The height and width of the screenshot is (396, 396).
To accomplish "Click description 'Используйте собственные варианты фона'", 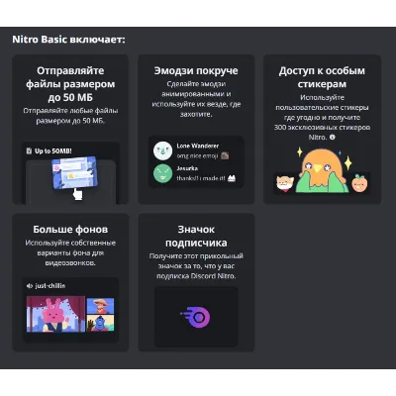I will tap(70, 247).
